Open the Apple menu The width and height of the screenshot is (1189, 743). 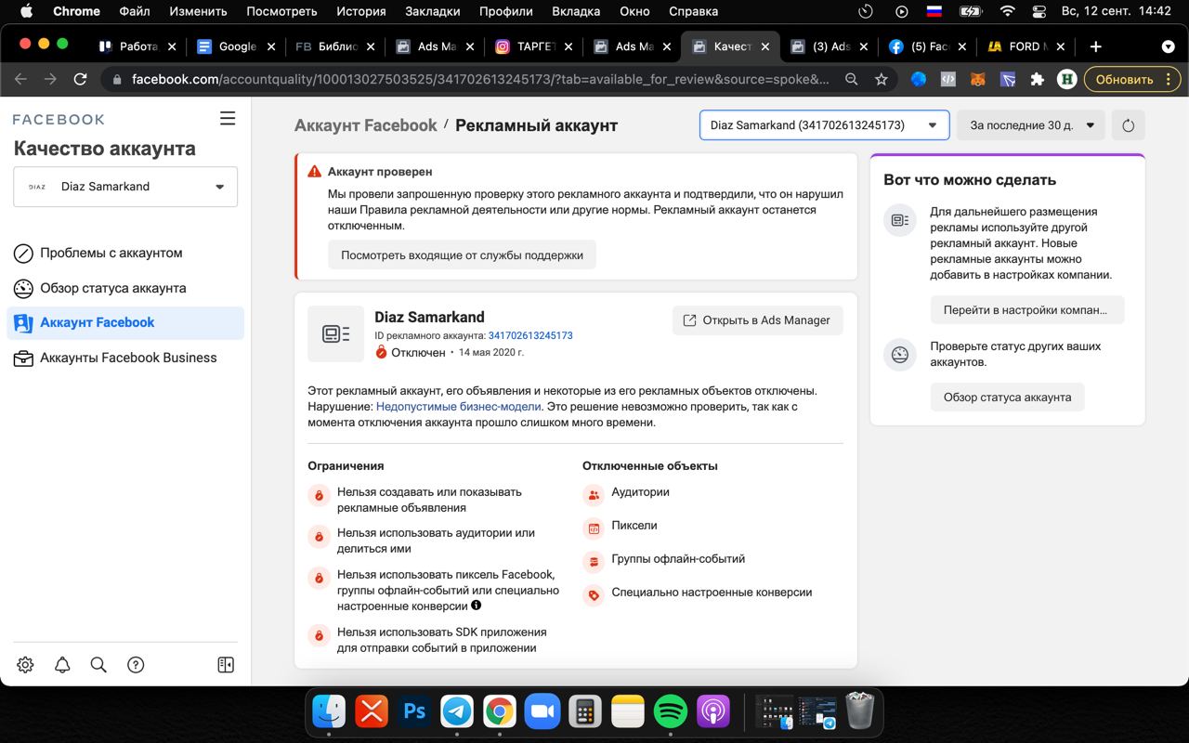point(25,11)
